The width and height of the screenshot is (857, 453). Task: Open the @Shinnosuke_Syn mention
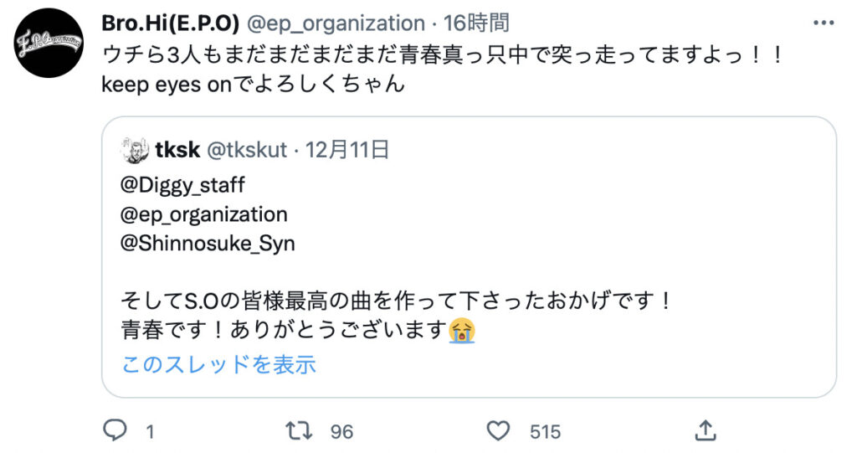tap(208, 244)
